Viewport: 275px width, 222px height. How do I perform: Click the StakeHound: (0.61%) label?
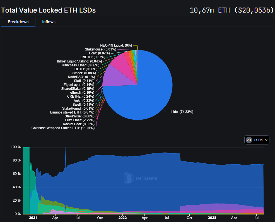78,108
